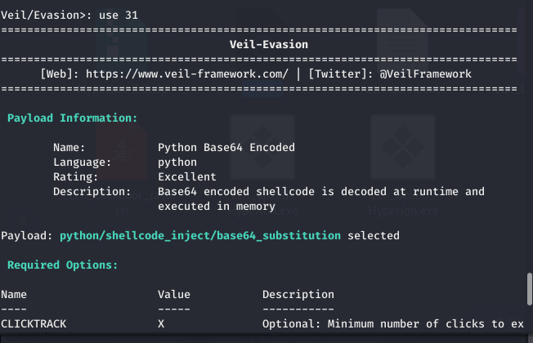
Task: Click the Description column header
Action: point(298,294)
